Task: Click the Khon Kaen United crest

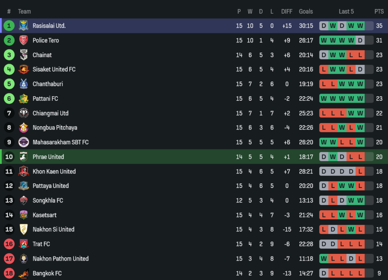Action: point(23,171)
